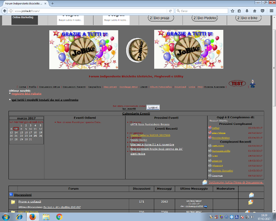Open Nine Continent RH154 event link
Image resolution: width=276 pixels, height=221 pixels.
click(x=157, y=149)
